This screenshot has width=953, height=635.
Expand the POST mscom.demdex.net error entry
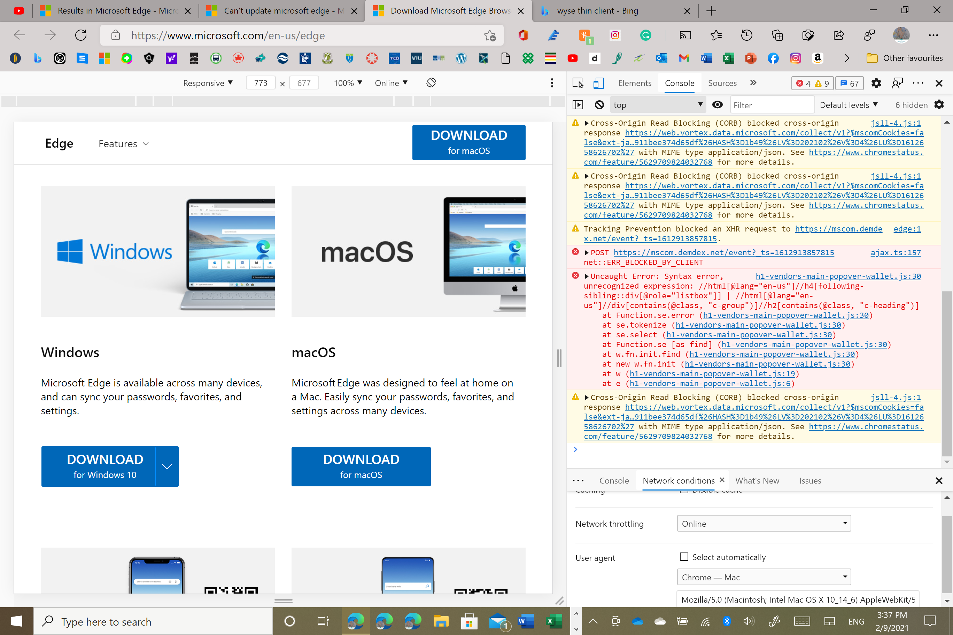[x=586, y=253]
